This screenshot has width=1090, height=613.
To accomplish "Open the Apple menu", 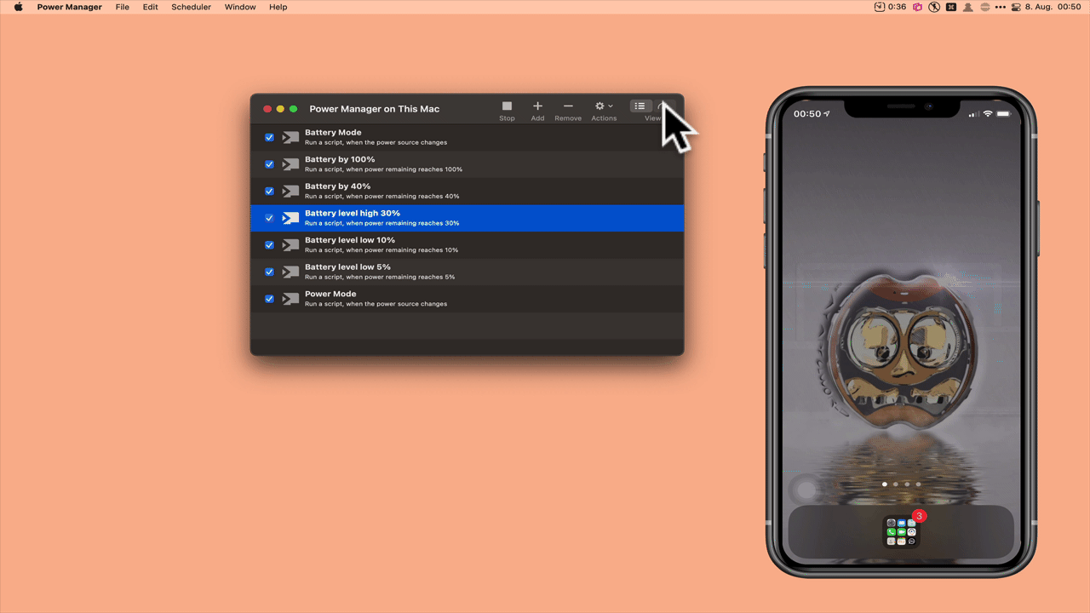I will pos(18,7).
